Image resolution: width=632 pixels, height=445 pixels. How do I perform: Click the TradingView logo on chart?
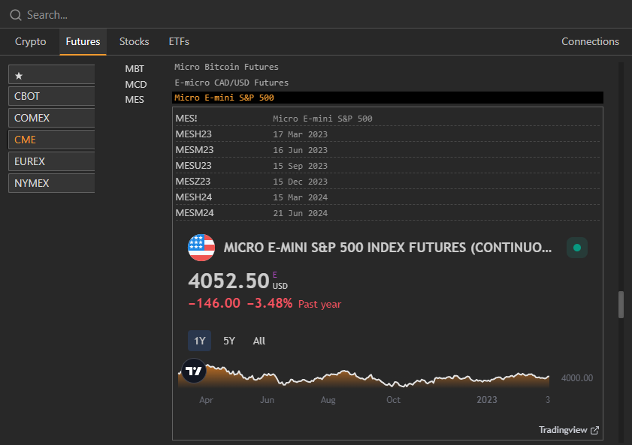[193, 371]
